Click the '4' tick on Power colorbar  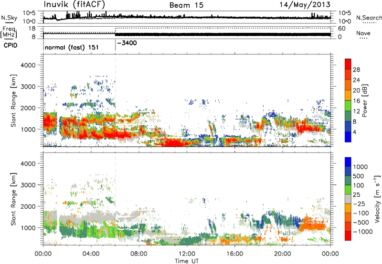pos(354,132)
